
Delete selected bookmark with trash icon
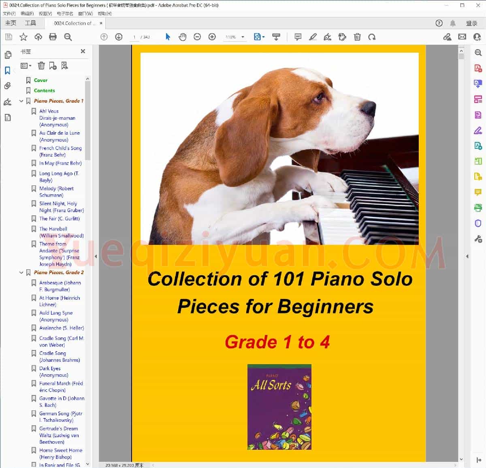[x=41, y=66]
